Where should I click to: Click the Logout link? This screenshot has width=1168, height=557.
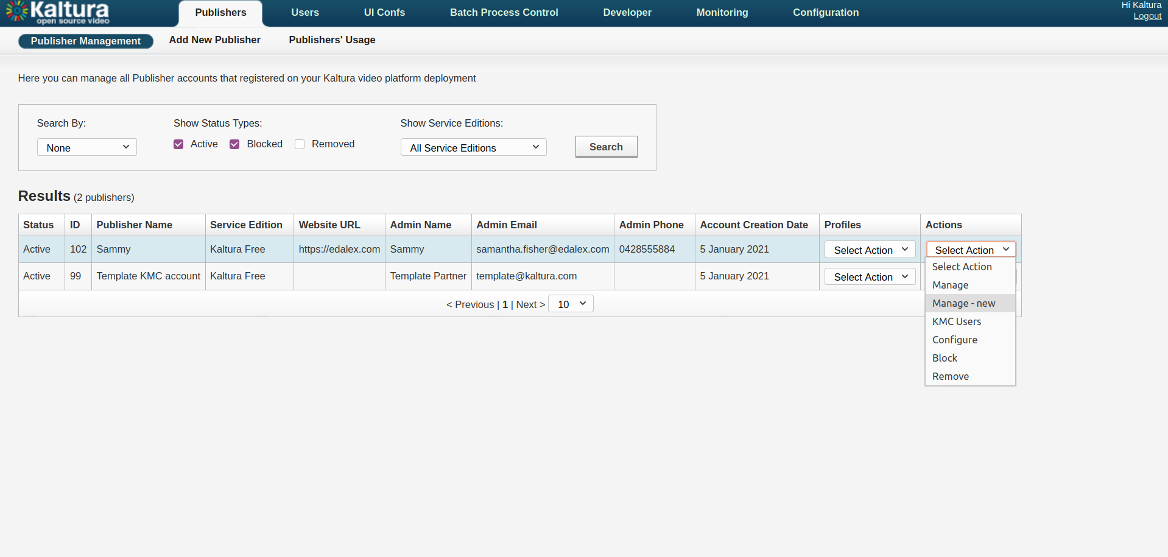click(x=1147, y=16)
